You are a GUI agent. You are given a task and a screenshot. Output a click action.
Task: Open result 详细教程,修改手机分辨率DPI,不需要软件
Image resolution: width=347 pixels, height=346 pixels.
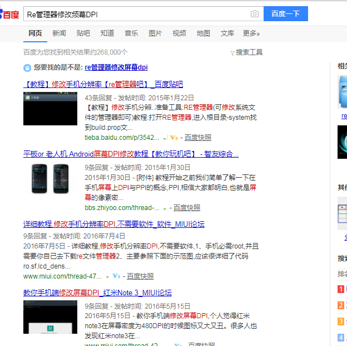(114, 224)
